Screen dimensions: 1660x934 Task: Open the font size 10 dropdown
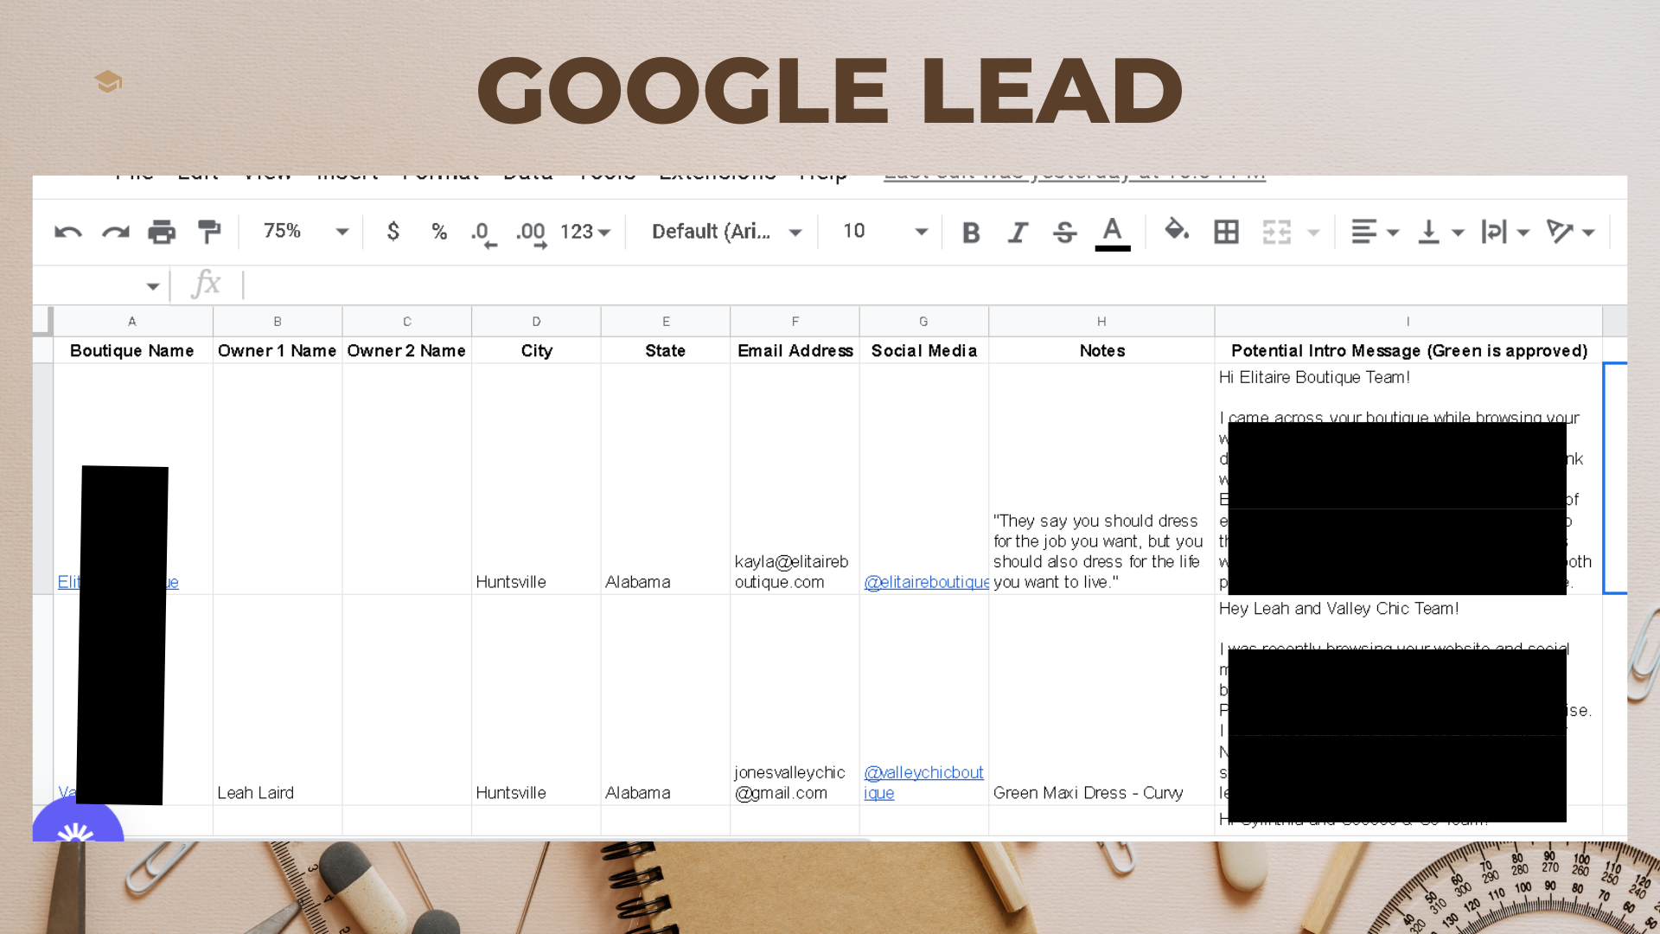pos(884,232)
